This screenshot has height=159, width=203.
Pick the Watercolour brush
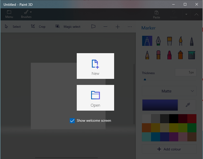pos(180,41)
